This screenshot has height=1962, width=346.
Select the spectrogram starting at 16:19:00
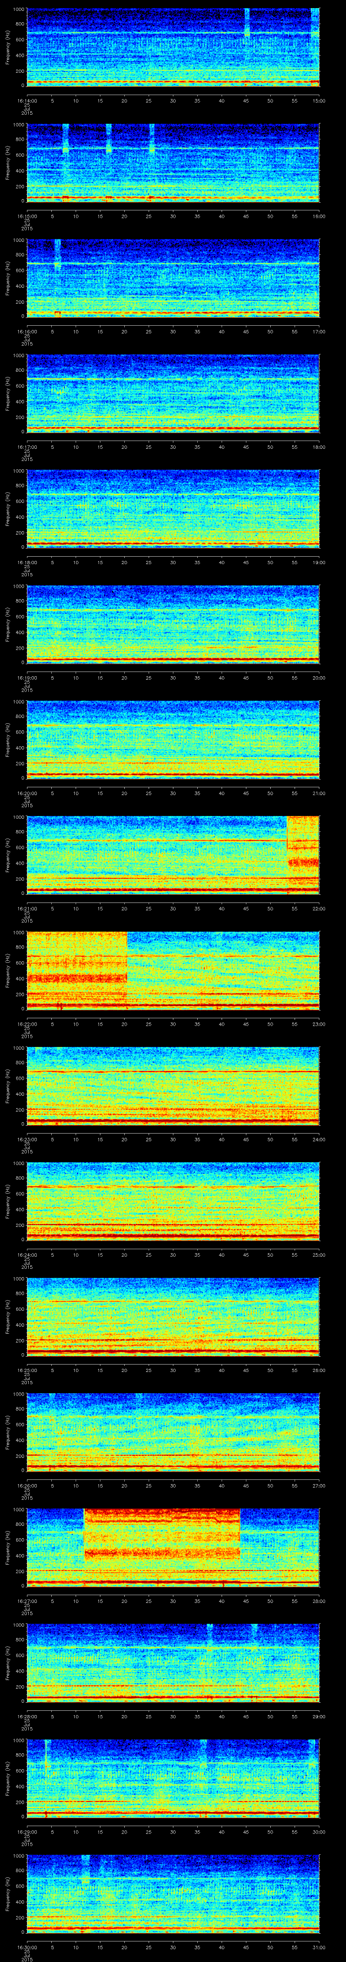(173, 624)
